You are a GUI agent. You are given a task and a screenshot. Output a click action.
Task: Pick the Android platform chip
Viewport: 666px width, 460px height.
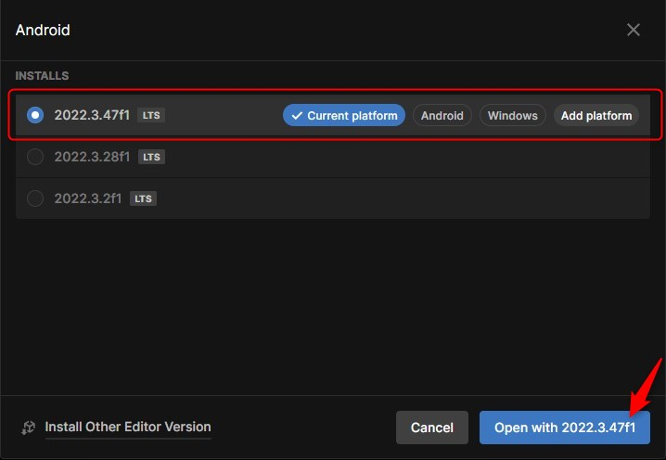click(442, 116)
